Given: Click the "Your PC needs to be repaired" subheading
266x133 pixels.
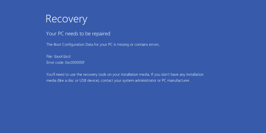Looking at the screenshot, I should (x=78, y=34).
